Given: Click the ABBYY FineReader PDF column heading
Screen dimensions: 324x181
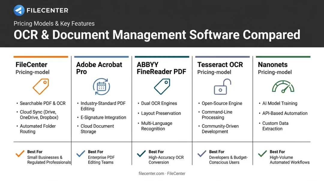Looking at the screenshot, I should [x=161, y=68].
